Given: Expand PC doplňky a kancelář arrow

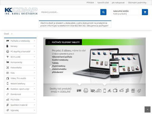Looking at the screenshot, I should coord(34,51).
